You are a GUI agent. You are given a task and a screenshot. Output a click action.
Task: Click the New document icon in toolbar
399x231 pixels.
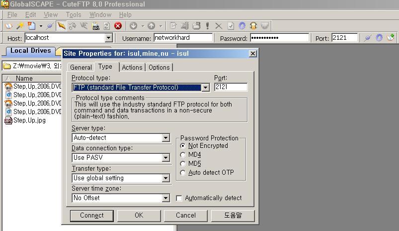point(32,26)
